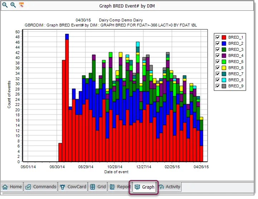Switch to the Grid tab
Screen dimensions: 258x199
[98, 187]
